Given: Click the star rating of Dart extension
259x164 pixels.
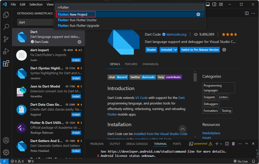Looking at the screenshot, I should pyautogui.click(x=229, y=35).
